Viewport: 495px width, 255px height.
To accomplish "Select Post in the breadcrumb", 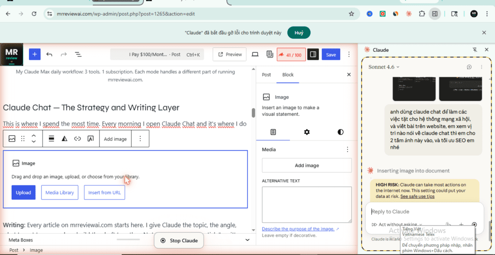I will click(14, 250).
